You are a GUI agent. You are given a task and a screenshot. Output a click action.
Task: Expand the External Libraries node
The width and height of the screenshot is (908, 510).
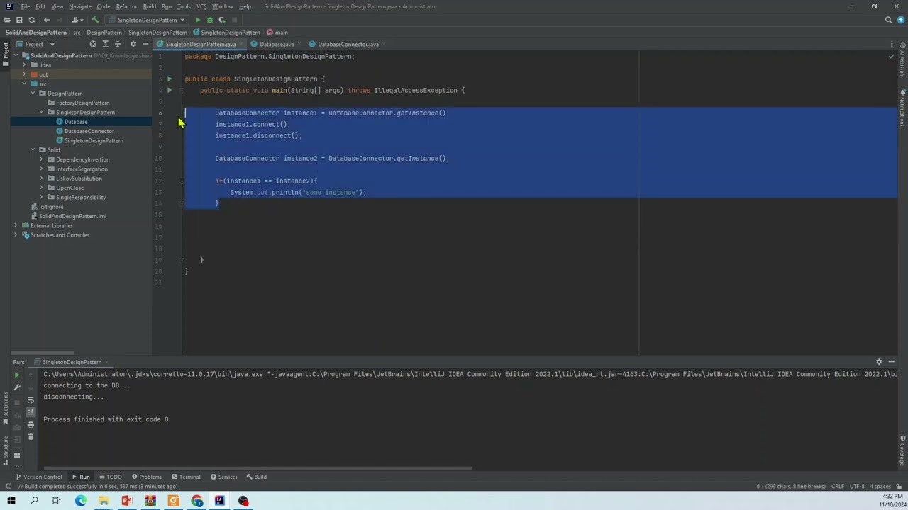16,225
